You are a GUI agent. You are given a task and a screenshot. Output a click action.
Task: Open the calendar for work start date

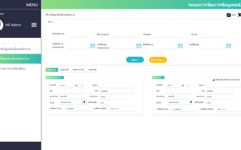coord(180,46)
